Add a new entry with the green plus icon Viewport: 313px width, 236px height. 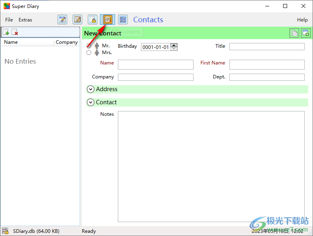click(6, 32)
